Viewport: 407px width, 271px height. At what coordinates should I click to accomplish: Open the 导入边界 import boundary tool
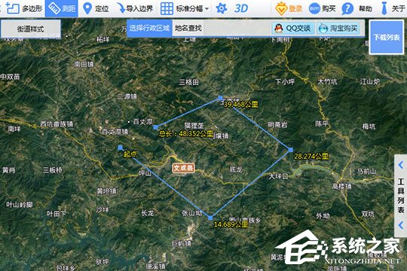pos(135,8)
